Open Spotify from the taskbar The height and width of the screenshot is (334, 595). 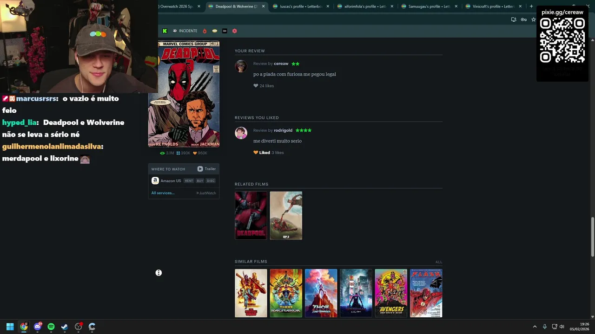[x=51, y=327]
